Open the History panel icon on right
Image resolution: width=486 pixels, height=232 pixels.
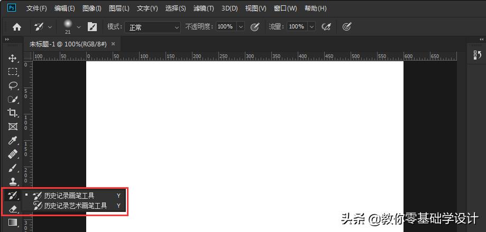(x=477, y=55)
